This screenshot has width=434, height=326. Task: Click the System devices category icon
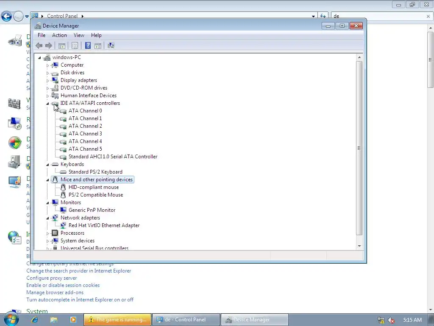pyautogui.click(x=55, y=241)
